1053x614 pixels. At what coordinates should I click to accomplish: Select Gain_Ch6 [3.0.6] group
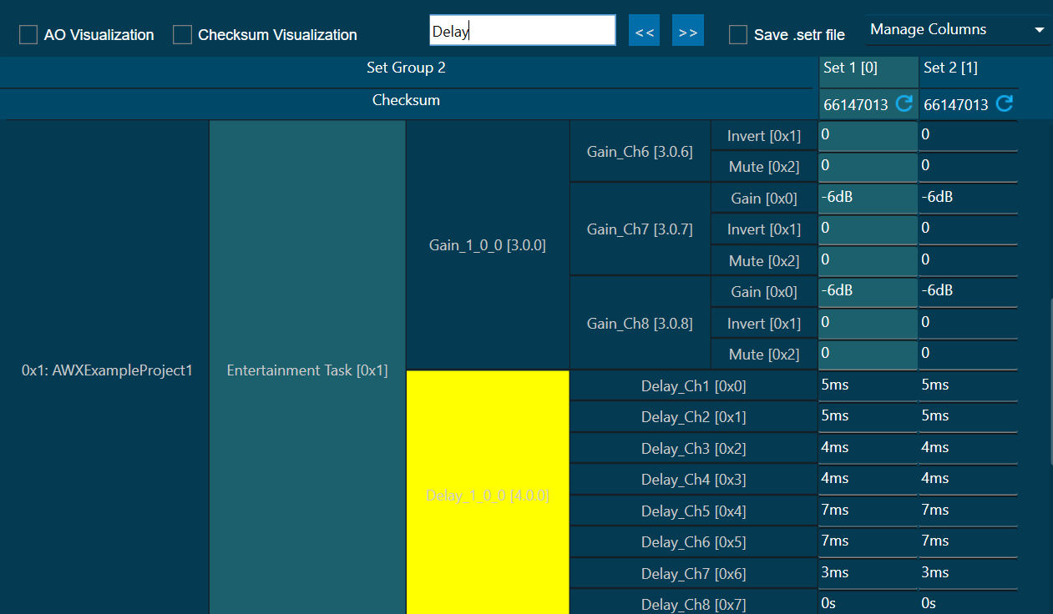pos(640,152)
